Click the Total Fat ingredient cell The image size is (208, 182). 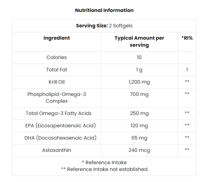coord(57,70)
